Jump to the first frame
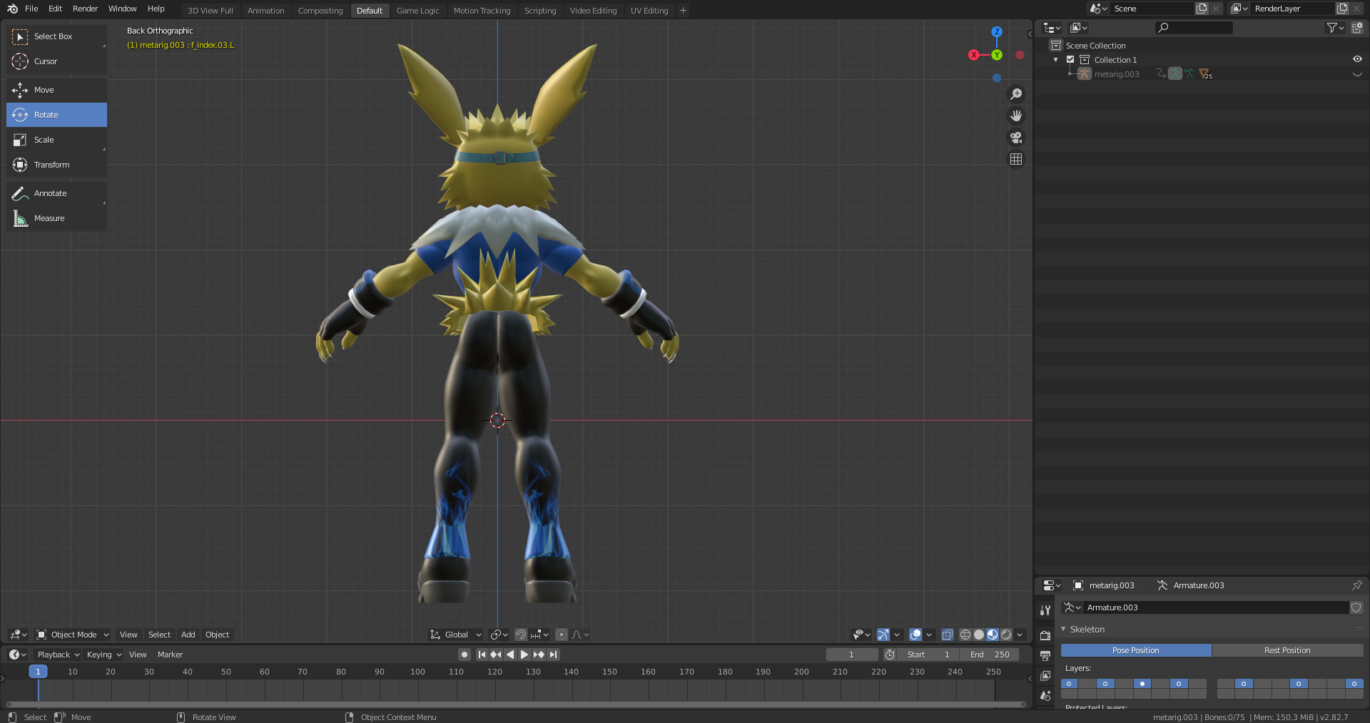 (x=482, y=655)
